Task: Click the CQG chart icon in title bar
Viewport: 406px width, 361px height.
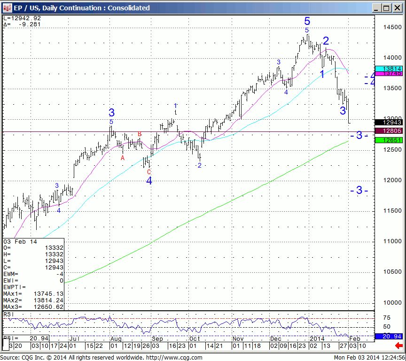Action: pos(7,8)
